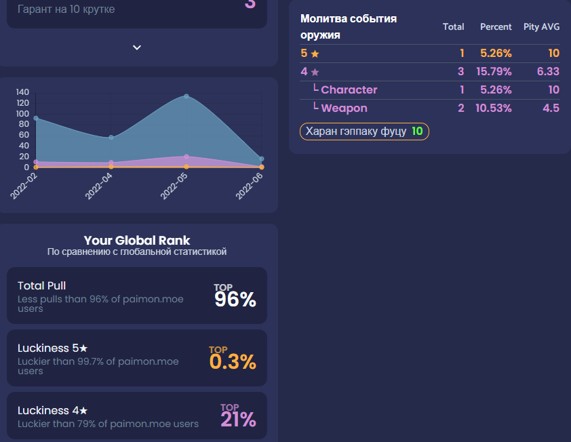Click the blue chart point at 2022-02
Screen dimensions: 571x442
[36, 118]
